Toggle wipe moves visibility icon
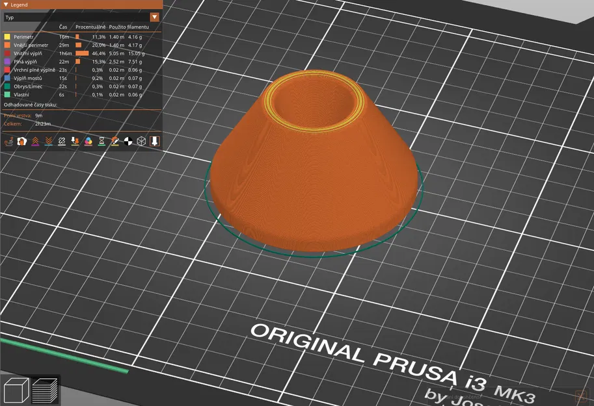 click(22, 142)
